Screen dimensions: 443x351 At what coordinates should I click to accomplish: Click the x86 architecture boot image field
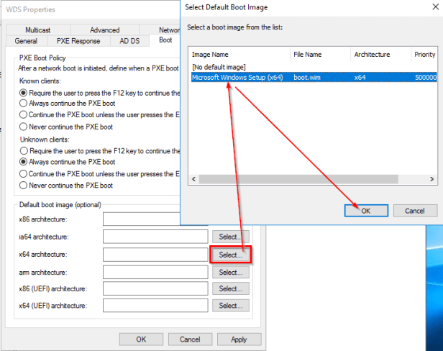(155, 219)
